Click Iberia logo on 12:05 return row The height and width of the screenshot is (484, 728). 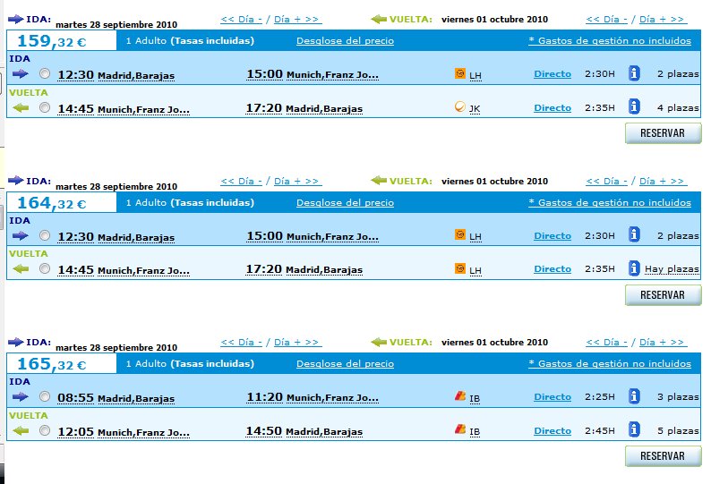coord(459,429)
